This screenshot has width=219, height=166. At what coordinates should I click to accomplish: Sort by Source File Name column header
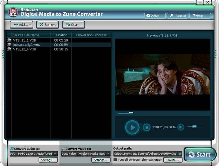coord(31,35)
